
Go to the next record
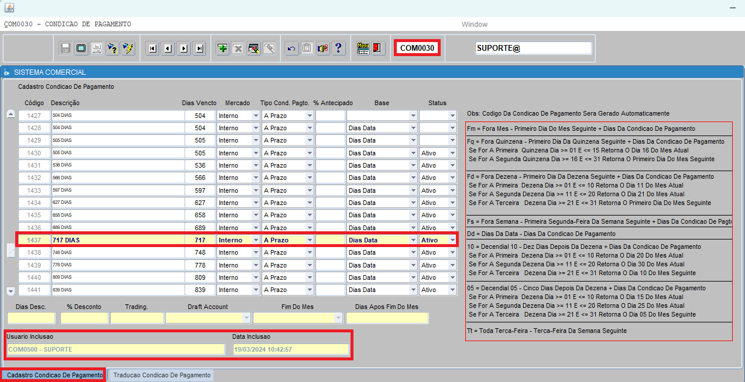[184, 48]
